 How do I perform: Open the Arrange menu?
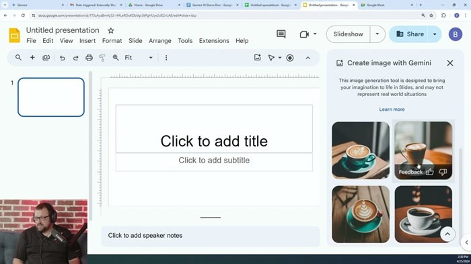160,41
